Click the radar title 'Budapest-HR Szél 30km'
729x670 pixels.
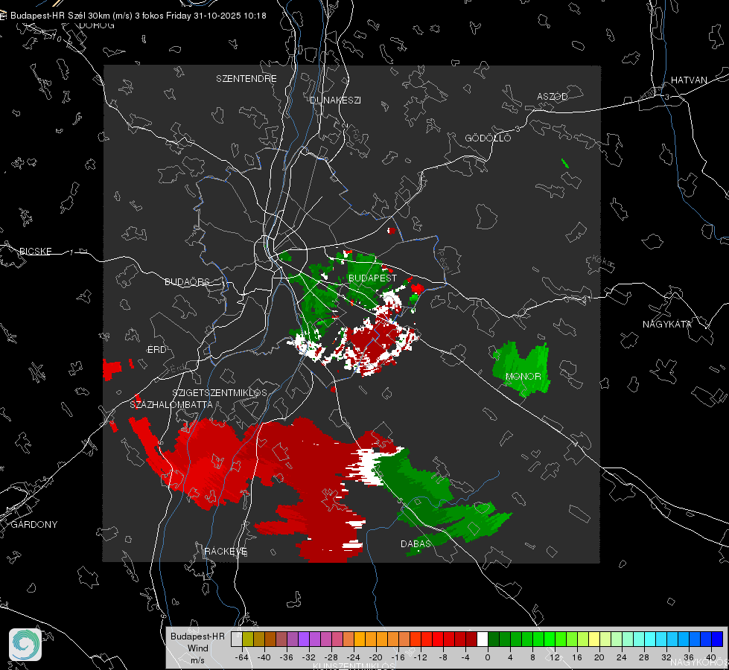(x=60, y=16)
